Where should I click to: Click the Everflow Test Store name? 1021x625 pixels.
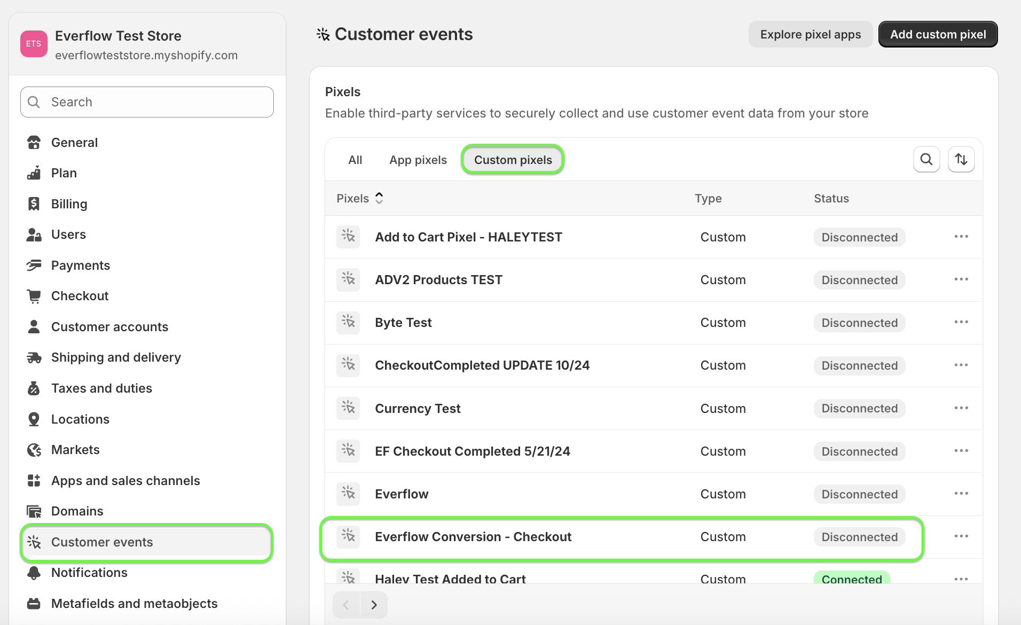pyautogui.click(x=118, y=36)
